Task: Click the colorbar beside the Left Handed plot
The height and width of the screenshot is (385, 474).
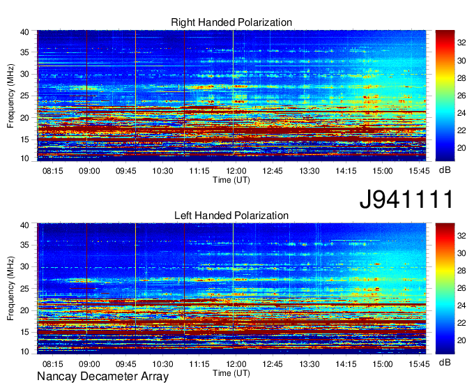Action: (445, 289)
